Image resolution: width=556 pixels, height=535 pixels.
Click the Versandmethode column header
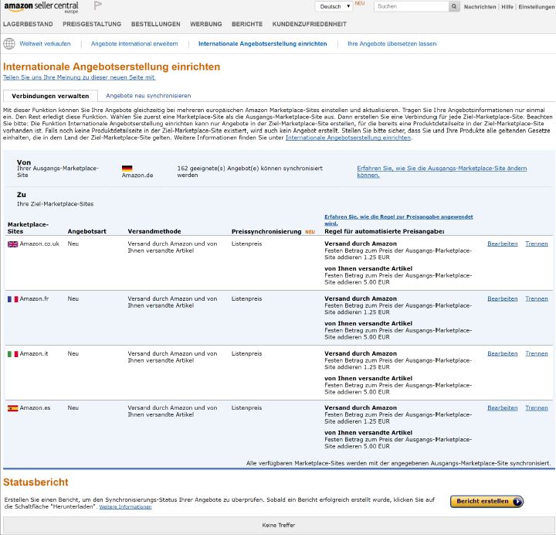(154, 231)
